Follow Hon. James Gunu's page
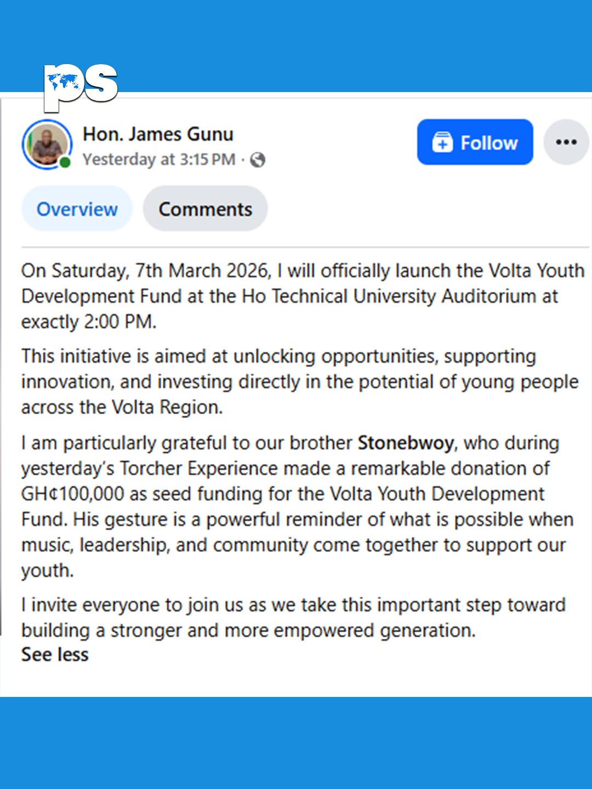592x789 pixels. pyautogui.click(x=475, y=142)
